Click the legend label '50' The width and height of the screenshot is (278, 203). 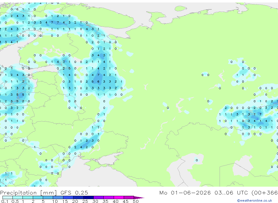[136, 201]
